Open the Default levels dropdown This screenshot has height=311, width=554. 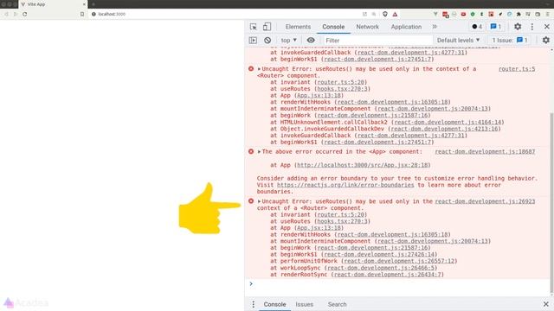tap(458, 41)
